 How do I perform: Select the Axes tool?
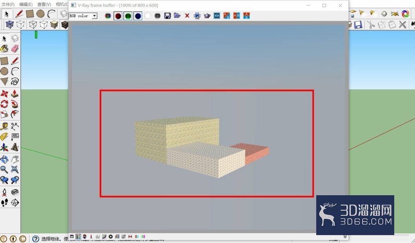[x=4, y=147]
